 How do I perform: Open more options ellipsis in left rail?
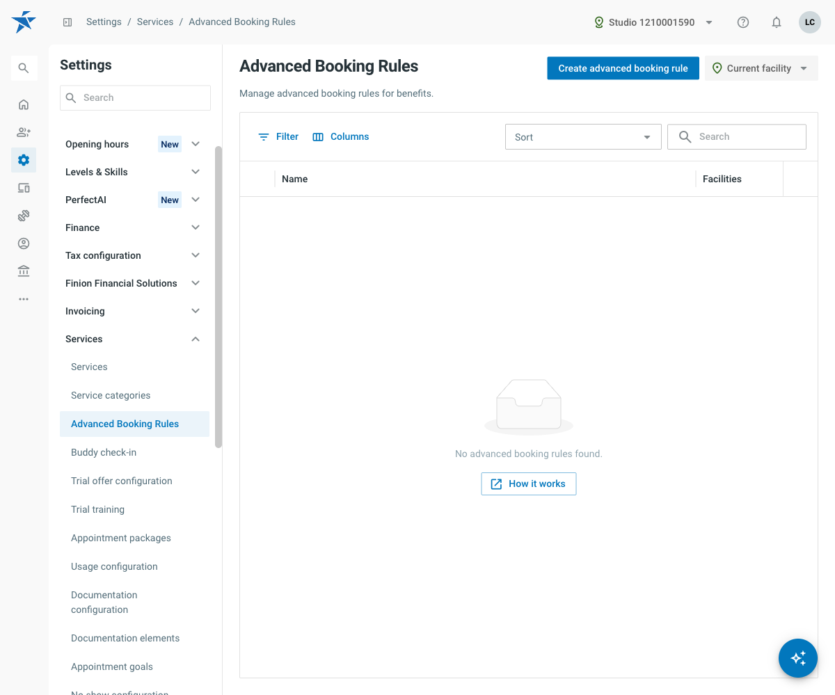[24, 299]
